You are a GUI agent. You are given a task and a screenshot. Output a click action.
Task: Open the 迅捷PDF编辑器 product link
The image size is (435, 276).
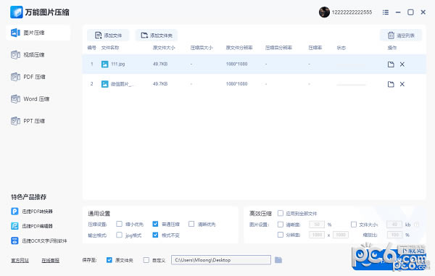point(38,226)
